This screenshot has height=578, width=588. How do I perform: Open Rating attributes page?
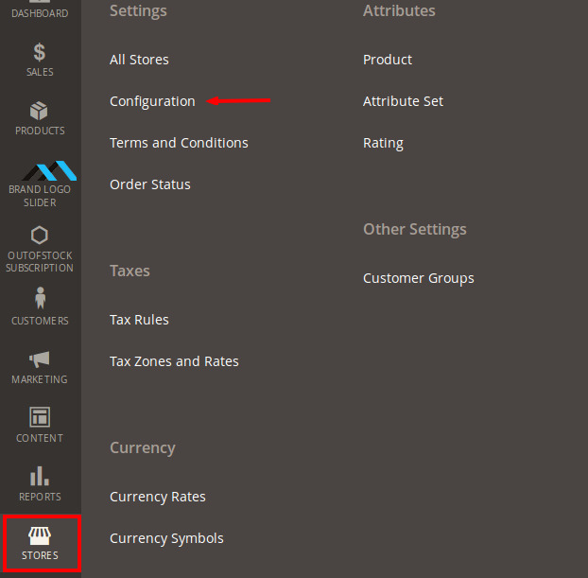point(383,143)
